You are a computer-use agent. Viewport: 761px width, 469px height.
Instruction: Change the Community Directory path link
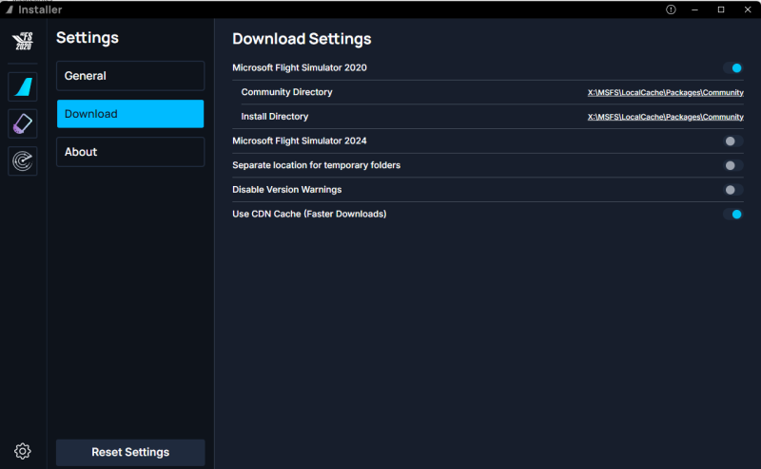[665, 92]
